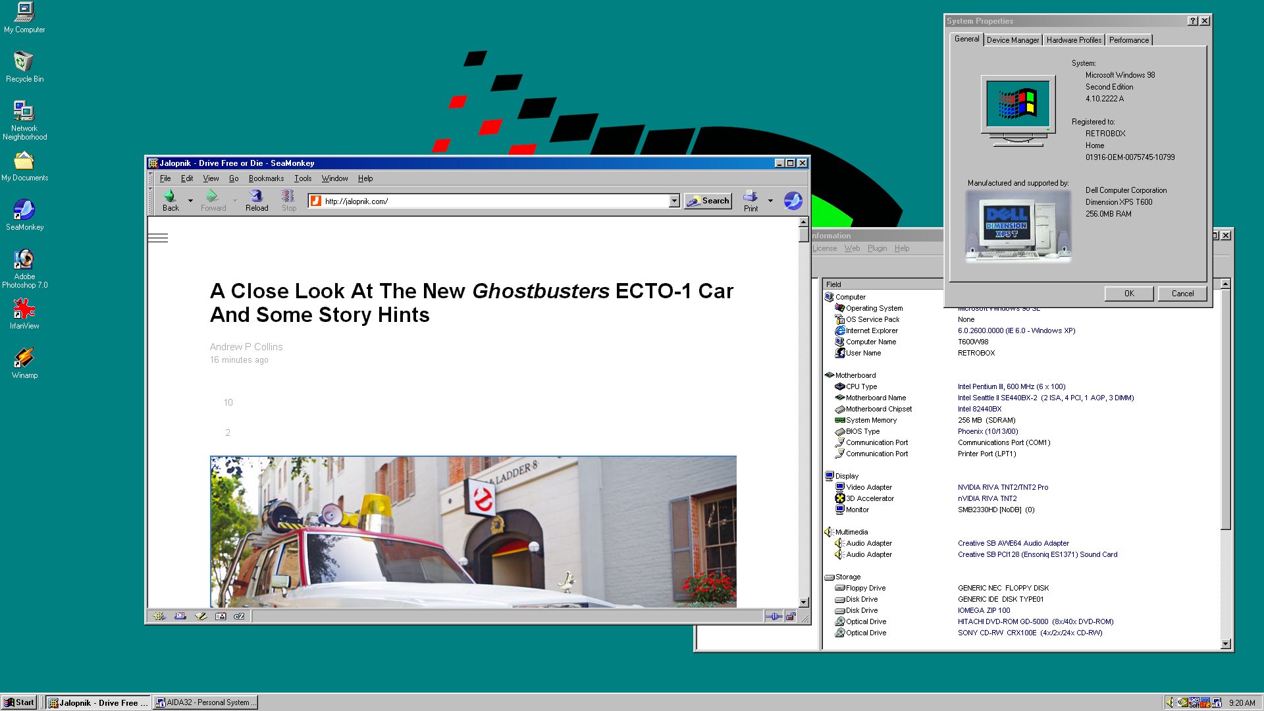Select Adobe Photoshop 7.0 desktop shortcut
1264x711 pixels.
(x=24, y=269)
